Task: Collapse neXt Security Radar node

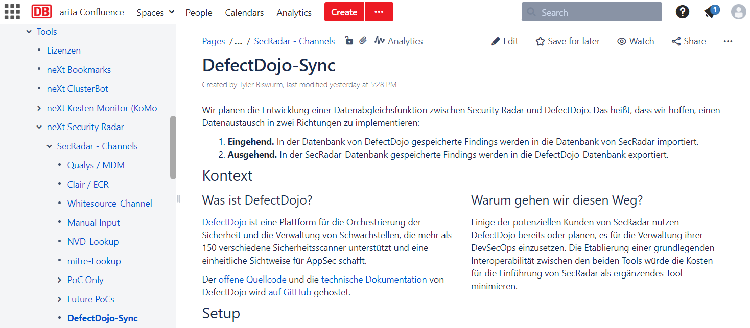Action: 39,127
